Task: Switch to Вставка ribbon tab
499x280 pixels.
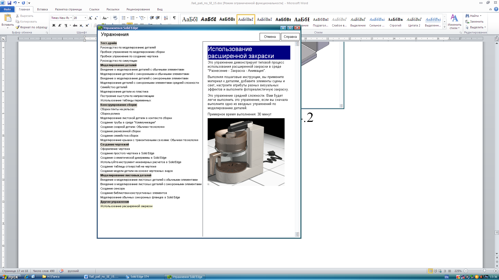Action: (42, 9)
